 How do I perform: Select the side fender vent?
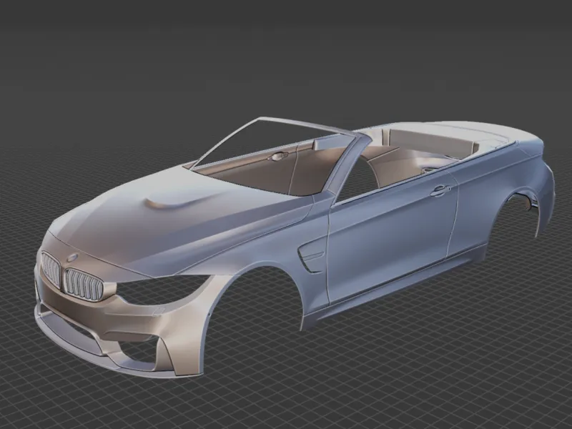point(311,255)
